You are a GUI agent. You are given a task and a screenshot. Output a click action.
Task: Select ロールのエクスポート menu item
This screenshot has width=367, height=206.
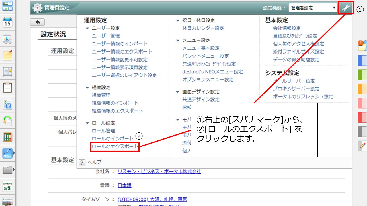115,147
